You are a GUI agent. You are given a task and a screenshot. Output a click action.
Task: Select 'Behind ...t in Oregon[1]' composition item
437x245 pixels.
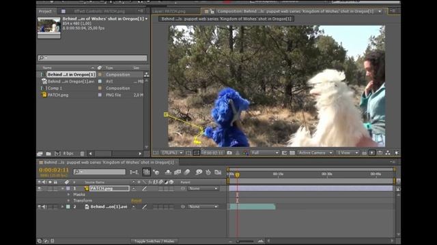point(71,74)
